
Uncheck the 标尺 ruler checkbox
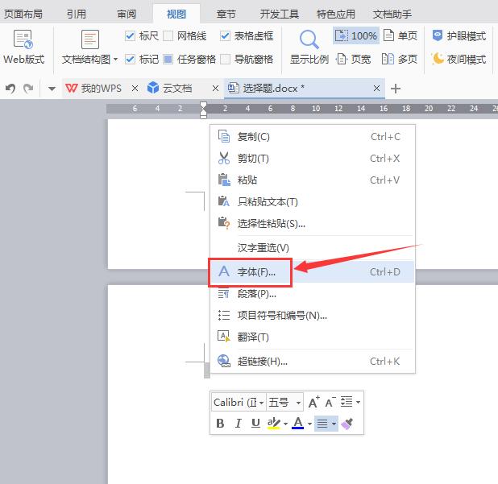(x=131, y=36)
